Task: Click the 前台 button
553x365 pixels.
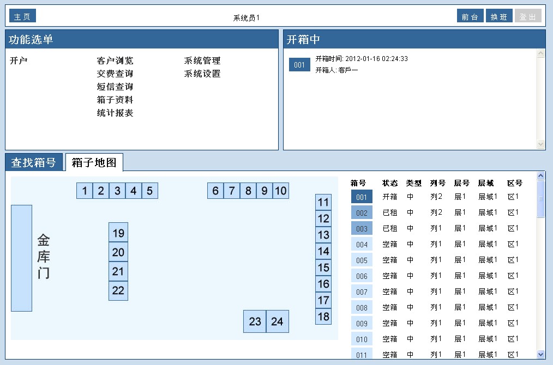Action: coord(470,17)
